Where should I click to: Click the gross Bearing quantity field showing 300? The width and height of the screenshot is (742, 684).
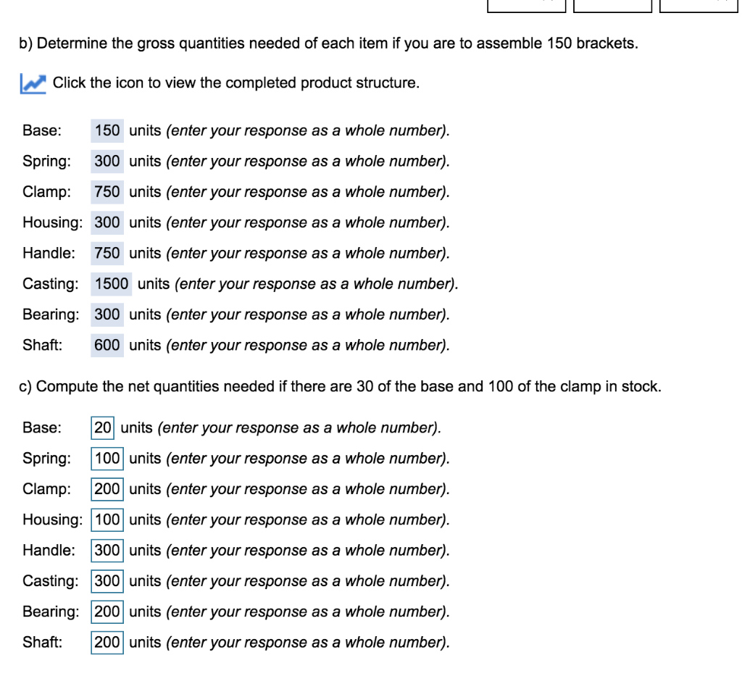(107, 314)
